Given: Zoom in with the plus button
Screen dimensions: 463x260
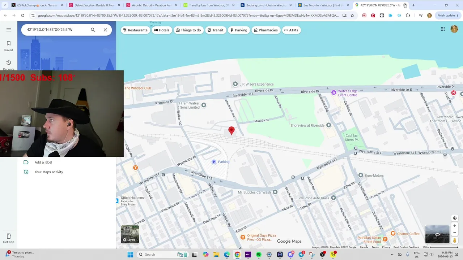Looking at the screenshot, I should (x=455, y=226).
